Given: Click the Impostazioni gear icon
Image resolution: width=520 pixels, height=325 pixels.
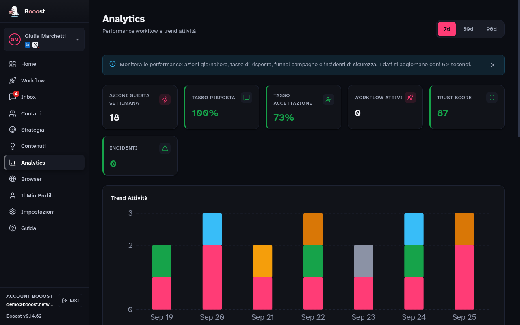Looking at the screenshot, I should coord(13,212).
